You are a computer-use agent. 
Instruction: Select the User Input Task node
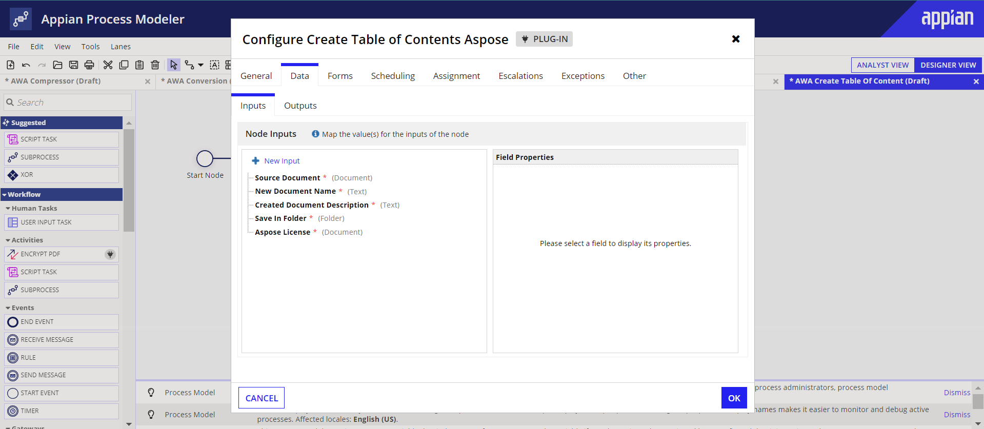62,222
